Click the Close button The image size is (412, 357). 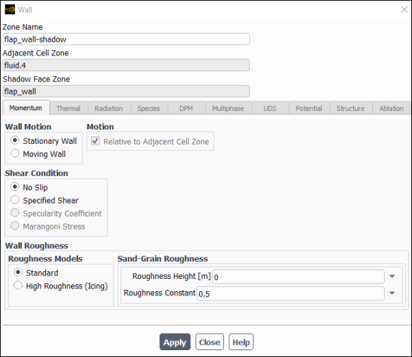[209, 342]
